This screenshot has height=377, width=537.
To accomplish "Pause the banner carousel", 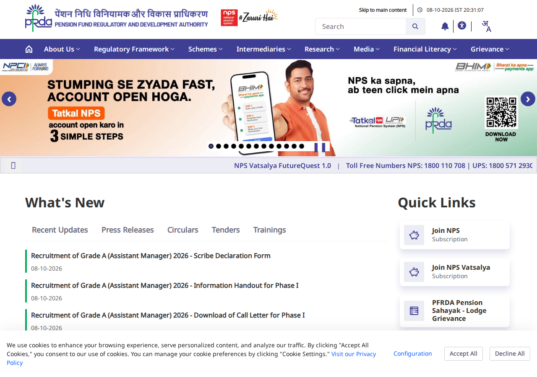I will (x=320, y=147).
